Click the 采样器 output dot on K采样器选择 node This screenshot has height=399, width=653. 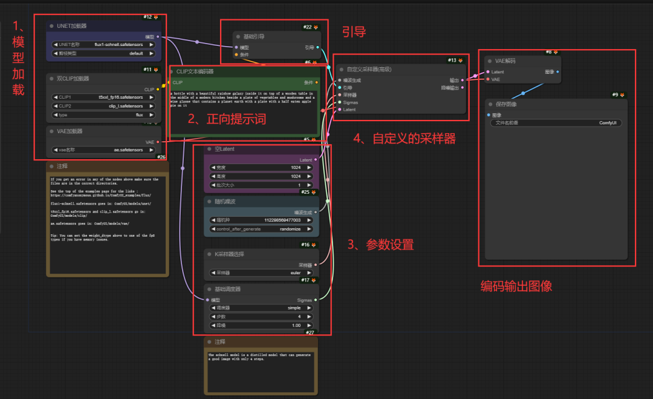coord(317,264)
